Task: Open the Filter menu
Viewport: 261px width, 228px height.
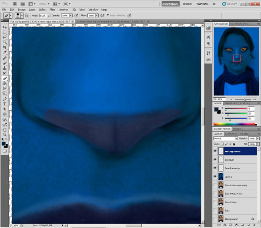Action: coord(52,9)
